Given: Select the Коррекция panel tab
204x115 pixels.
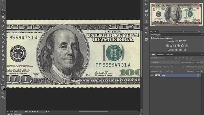Looking at the screenshot, I should (155, 35).
